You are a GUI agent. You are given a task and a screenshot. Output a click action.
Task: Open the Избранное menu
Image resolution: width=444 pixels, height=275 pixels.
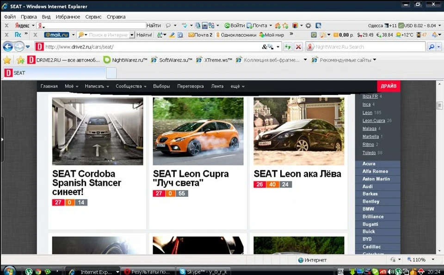(68, 17)
